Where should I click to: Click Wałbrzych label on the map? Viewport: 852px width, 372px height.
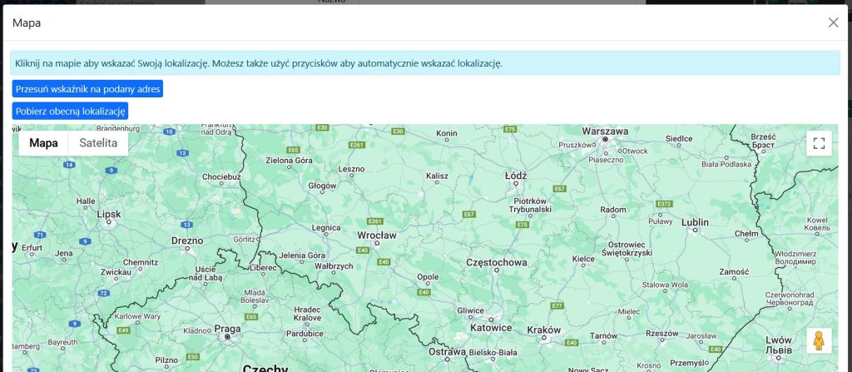[x=334, y=266]
